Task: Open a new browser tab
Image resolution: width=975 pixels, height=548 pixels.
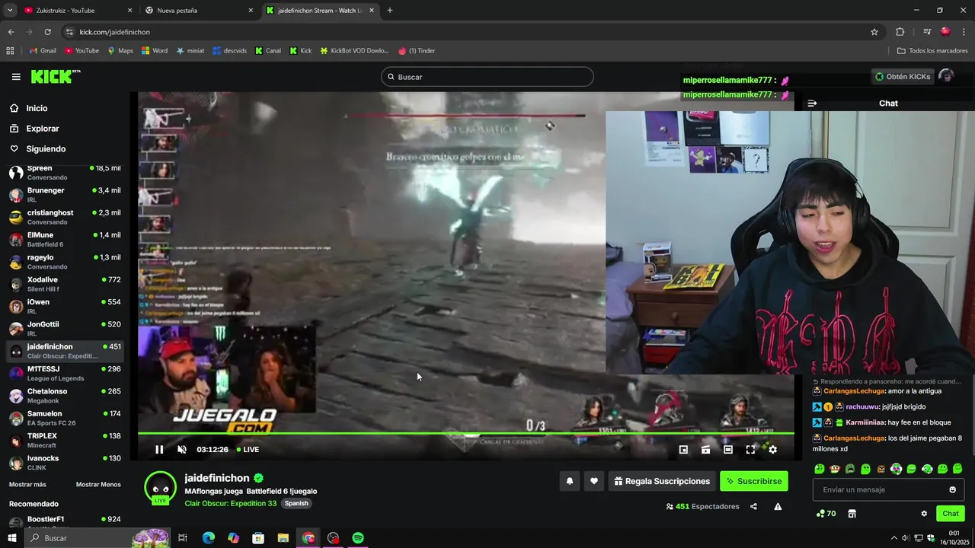Action: point(390,11)
